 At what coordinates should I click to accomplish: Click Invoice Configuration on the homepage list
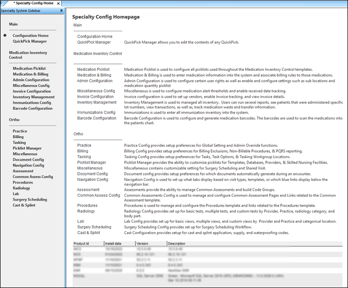[x=96, y=97]
